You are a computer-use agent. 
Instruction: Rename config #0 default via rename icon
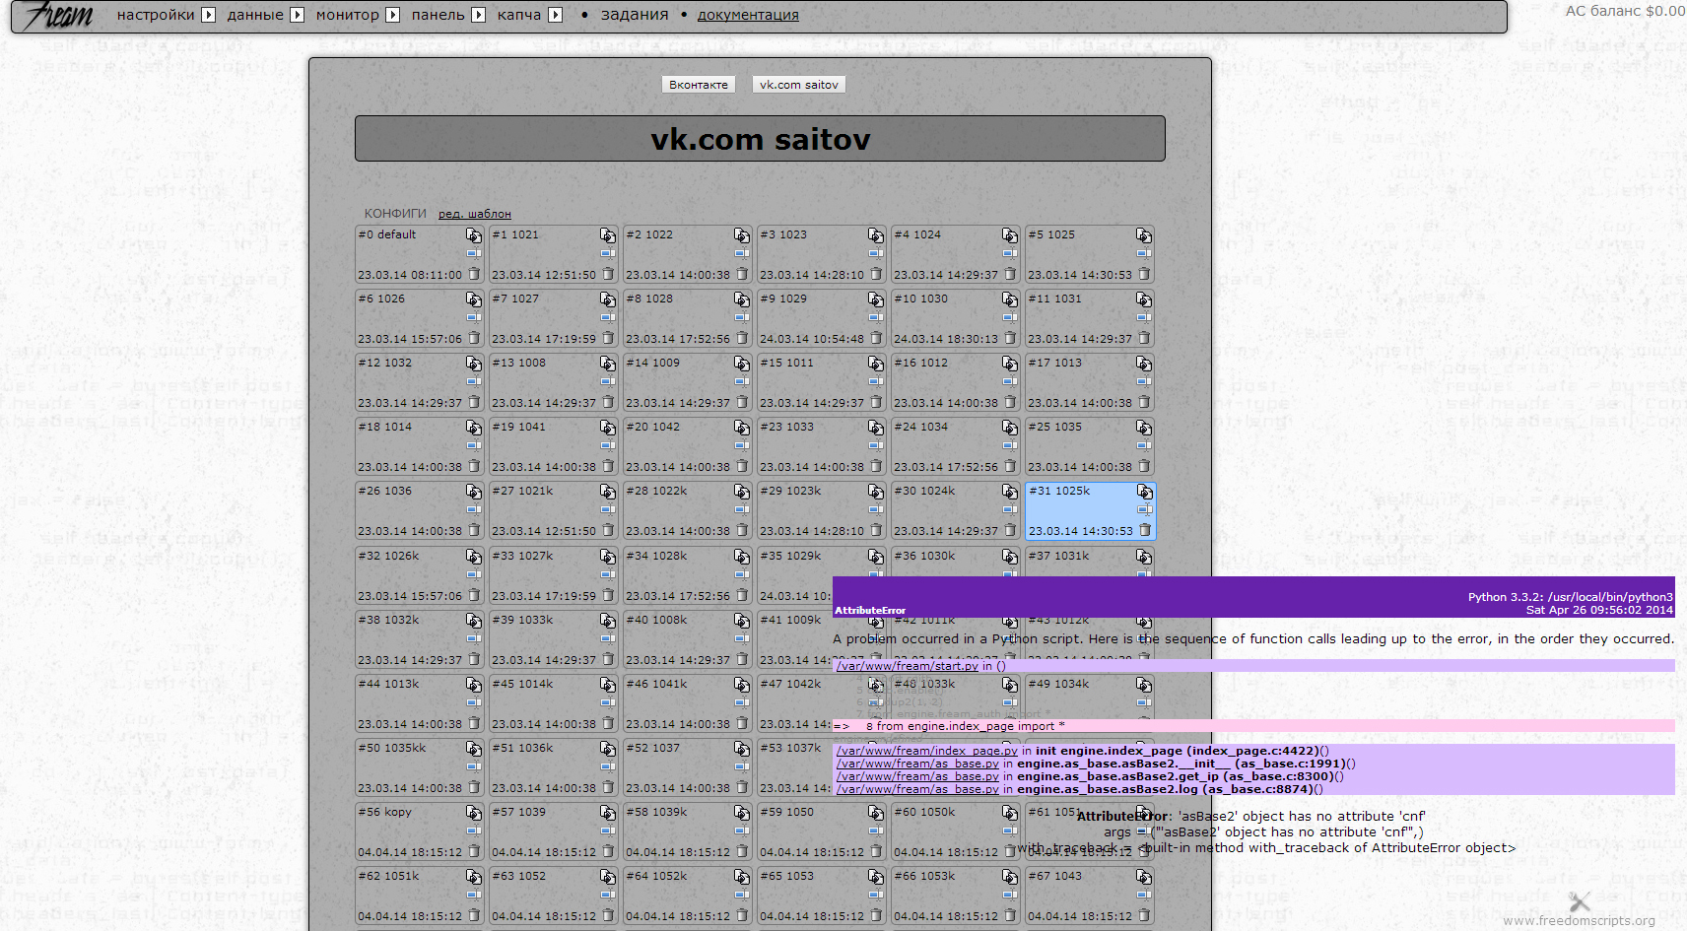click(474, 253)
